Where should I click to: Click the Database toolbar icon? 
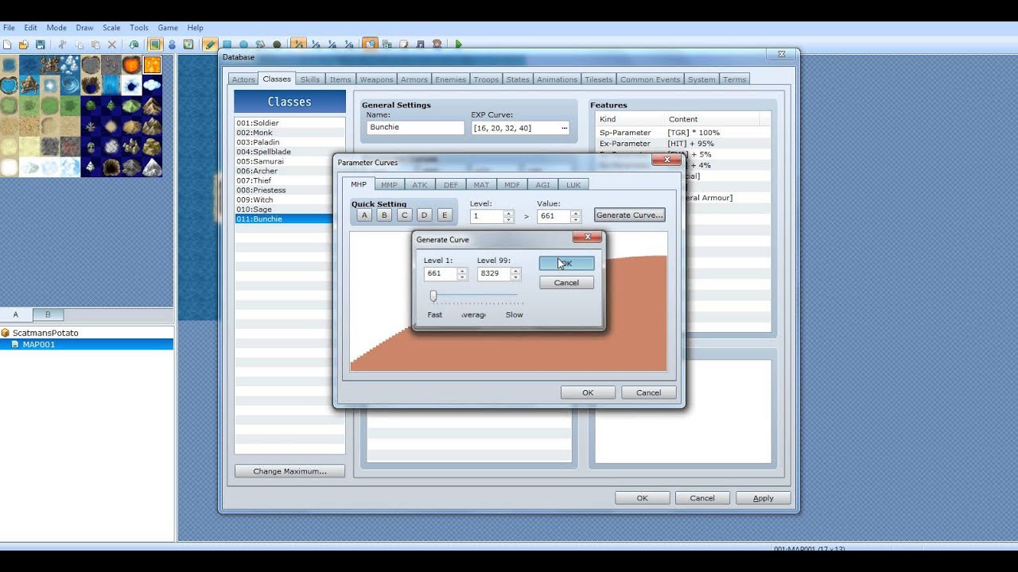[370, 44]
